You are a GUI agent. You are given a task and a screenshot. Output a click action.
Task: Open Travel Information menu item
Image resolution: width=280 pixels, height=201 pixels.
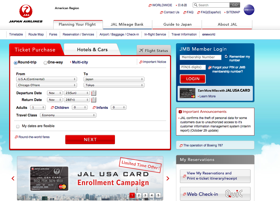[184, 34]
